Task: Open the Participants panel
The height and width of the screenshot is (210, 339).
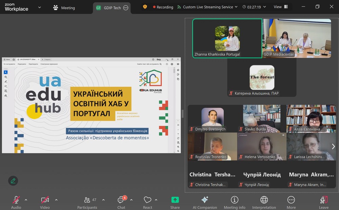Action: [x=87, y=203]
